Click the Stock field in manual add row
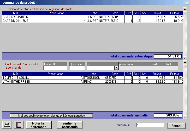The height and width of the screenshot is (131, 190). (171, 68)
